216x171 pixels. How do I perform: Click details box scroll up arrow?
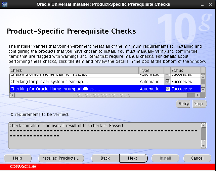[x=204, y=125]
